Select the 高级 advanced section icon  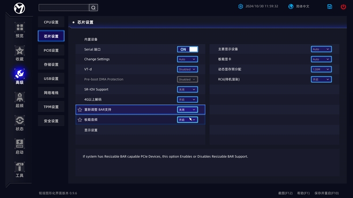click(x=19, y=74)
